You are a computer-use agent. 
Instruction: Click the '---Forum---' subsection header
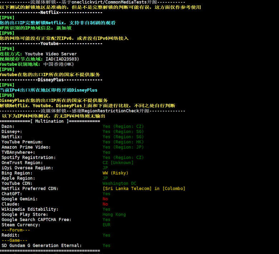(16, 230)
